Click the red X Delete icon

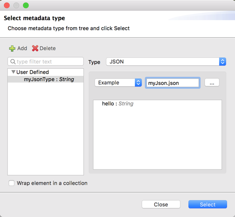(35, 48)
